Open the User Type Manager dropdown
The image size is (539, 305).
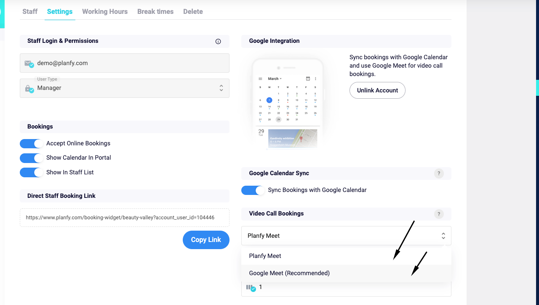[x=125, y=88]
